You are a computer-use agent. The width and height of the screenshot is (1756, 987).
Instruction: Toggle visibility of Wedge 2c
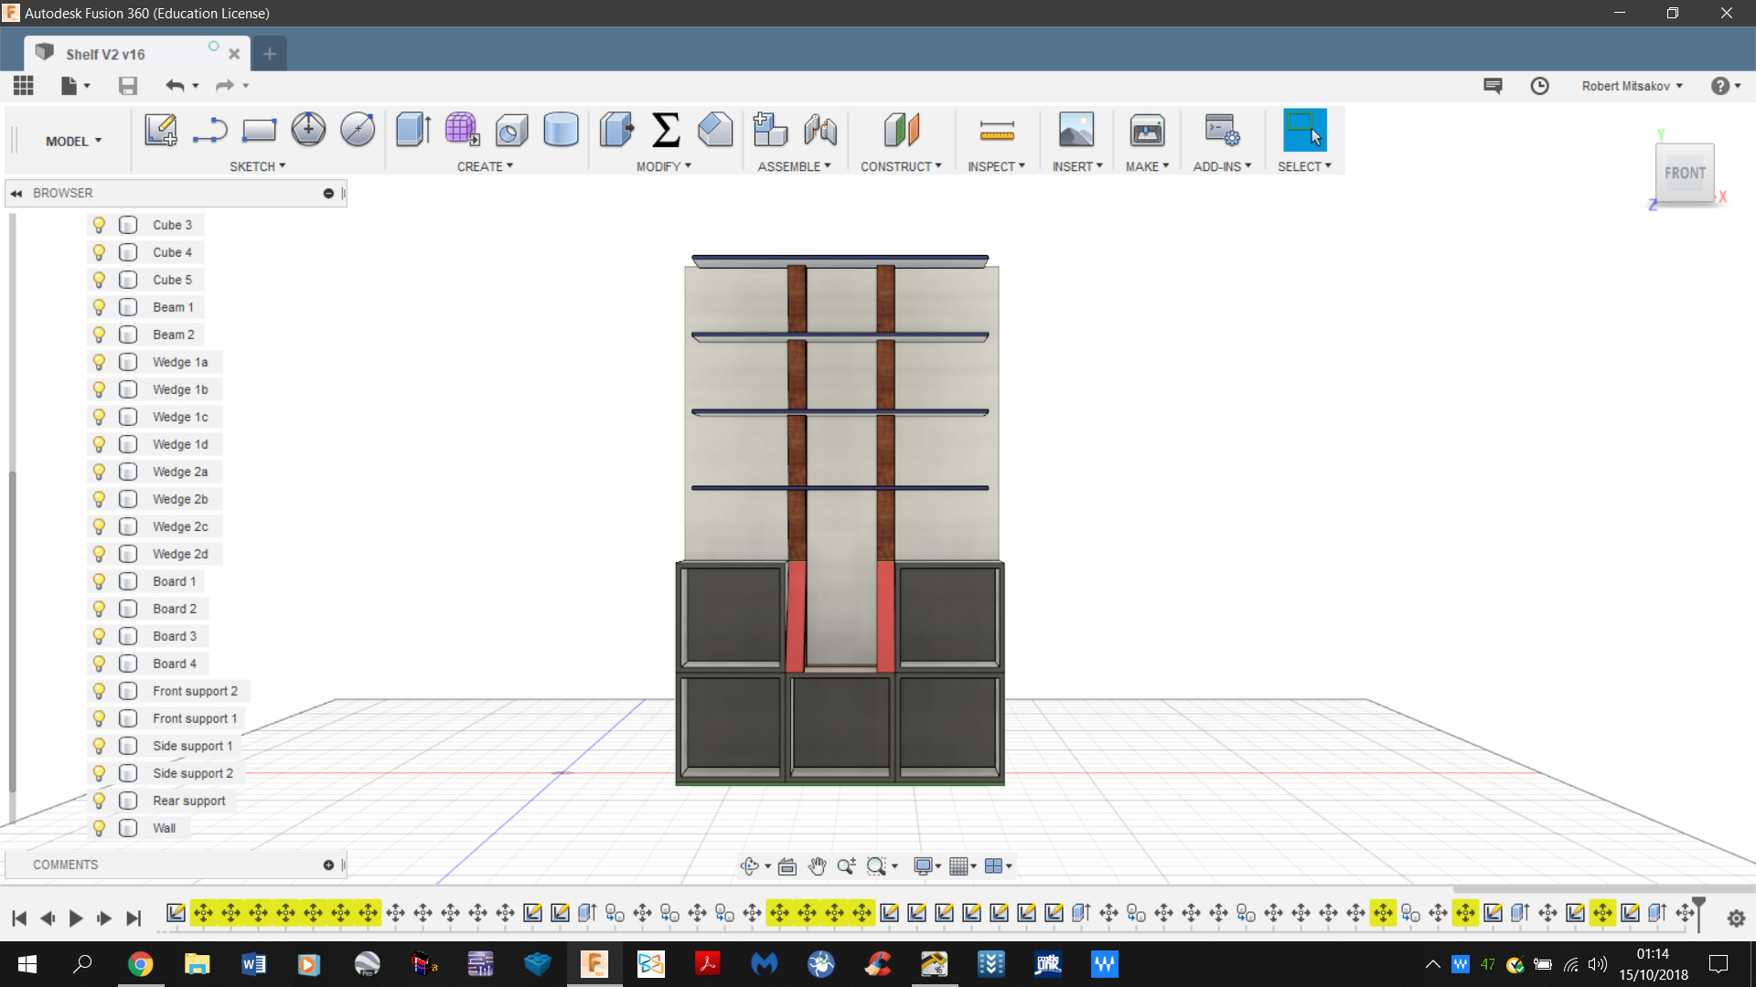click(x=99, y=526)
